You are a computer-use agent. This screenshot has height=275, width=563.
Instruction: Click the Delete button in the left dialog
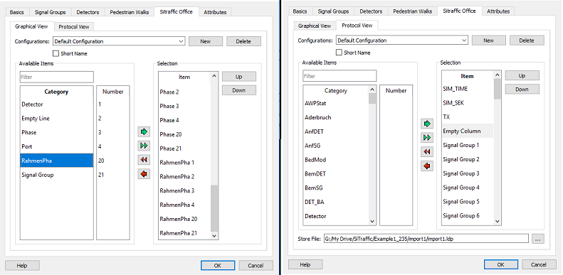tap(243, 42)
